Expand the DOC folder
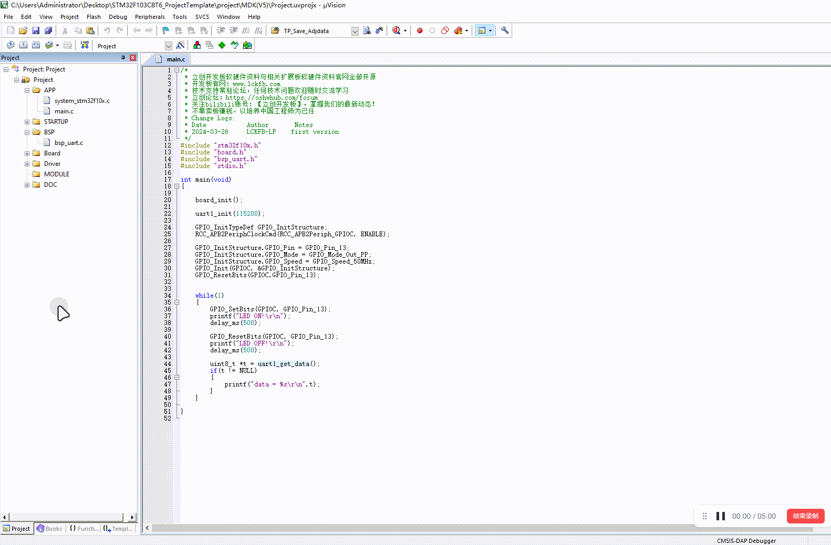The image size is (831, 545). [x=27, y=185]
